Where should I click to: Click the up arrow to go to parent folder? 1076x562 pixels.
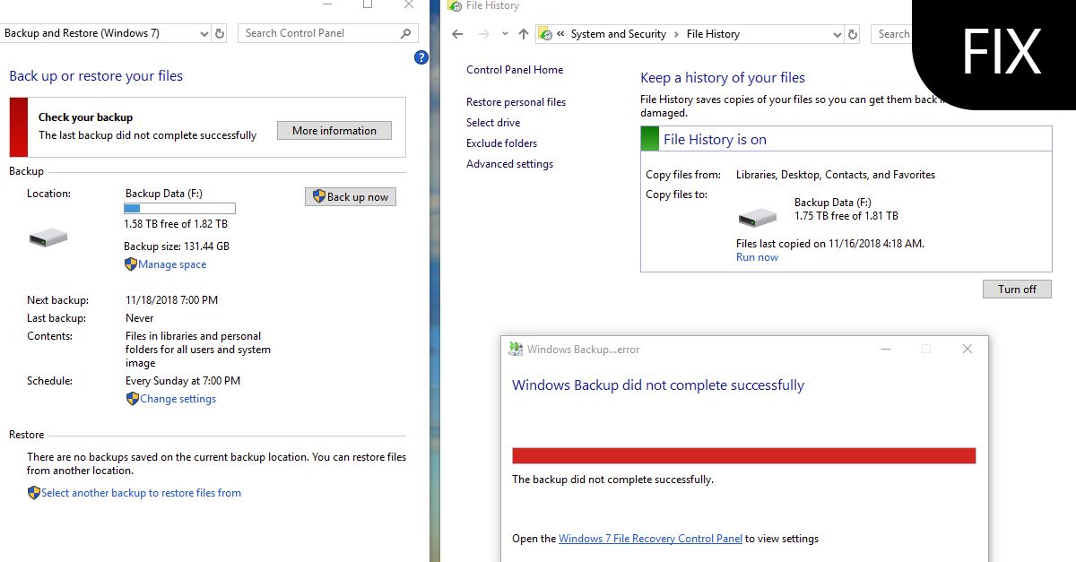(523, 33)
